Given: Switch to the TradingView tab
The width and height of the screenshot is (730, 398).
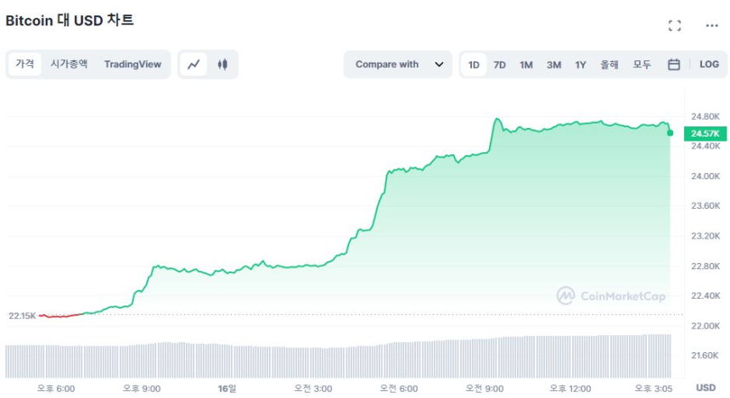Looking at the screenshot, I should click(132, 64).
